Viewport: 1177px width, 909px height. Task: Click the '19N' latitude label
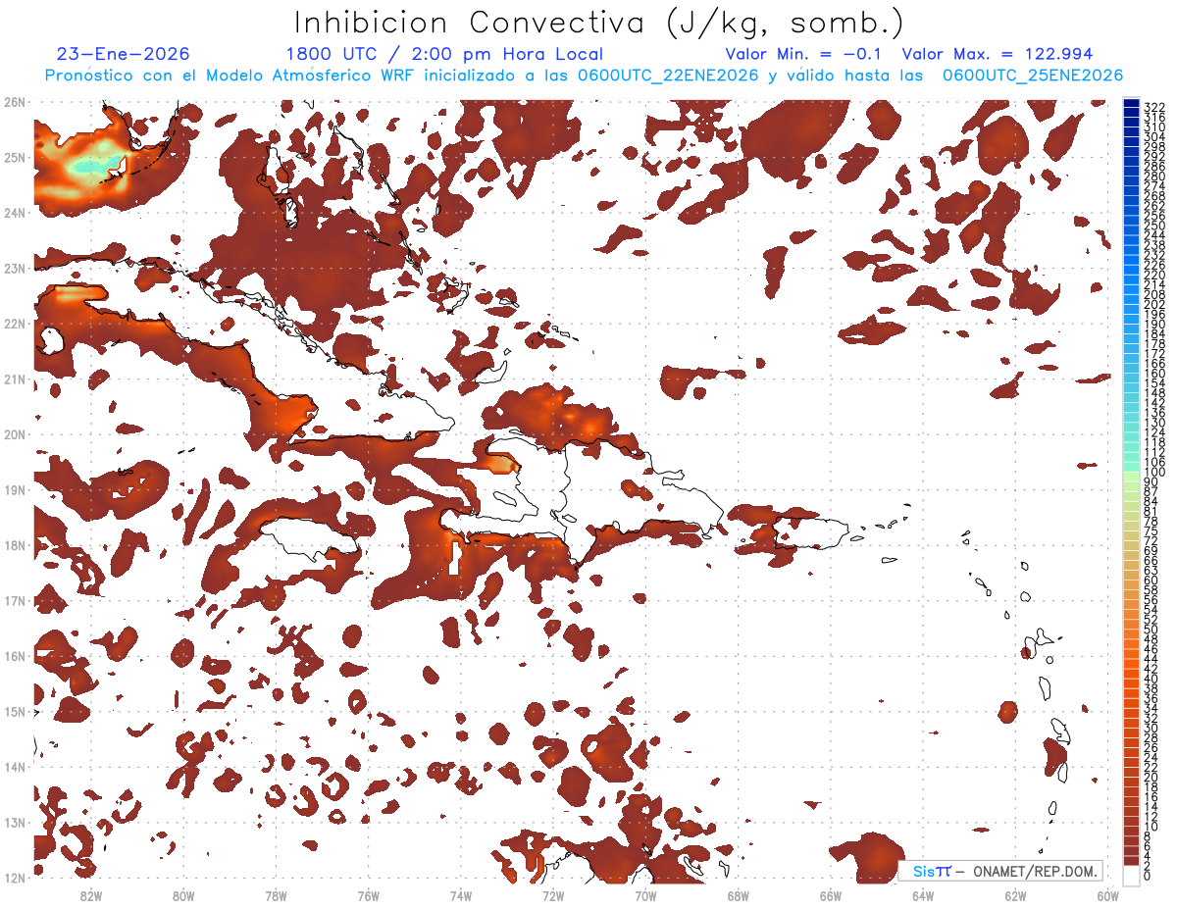(15, 489)
